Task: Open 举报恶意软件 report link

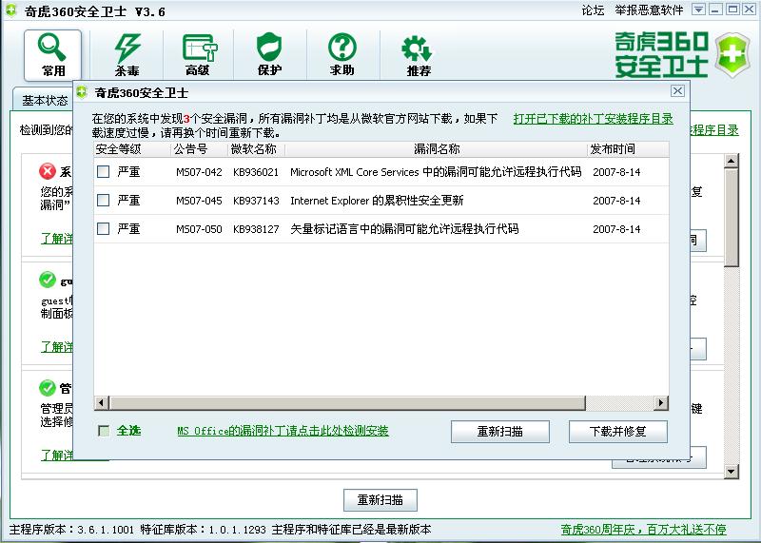Action: click(649, 10)
